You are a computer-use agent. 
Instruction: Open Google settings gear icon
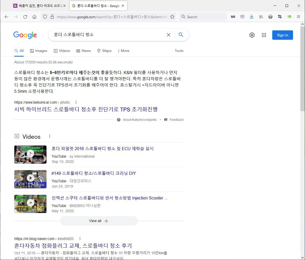point(252,35)
